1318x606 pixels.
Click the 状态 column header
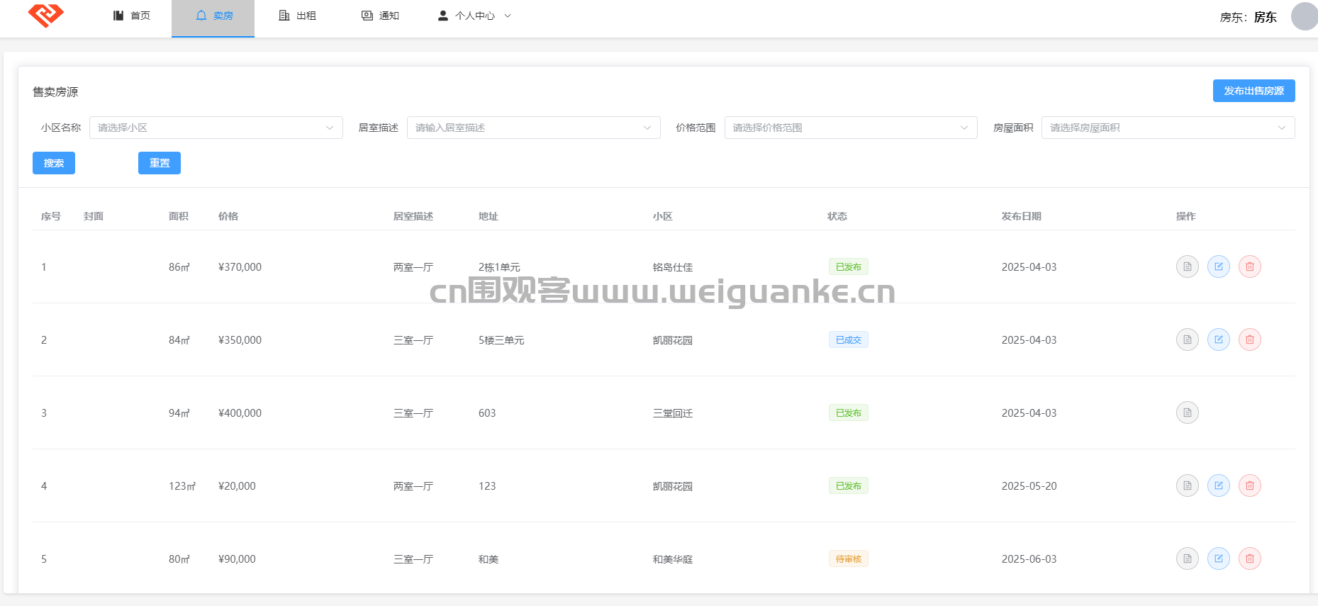click(x=837, y=216)
